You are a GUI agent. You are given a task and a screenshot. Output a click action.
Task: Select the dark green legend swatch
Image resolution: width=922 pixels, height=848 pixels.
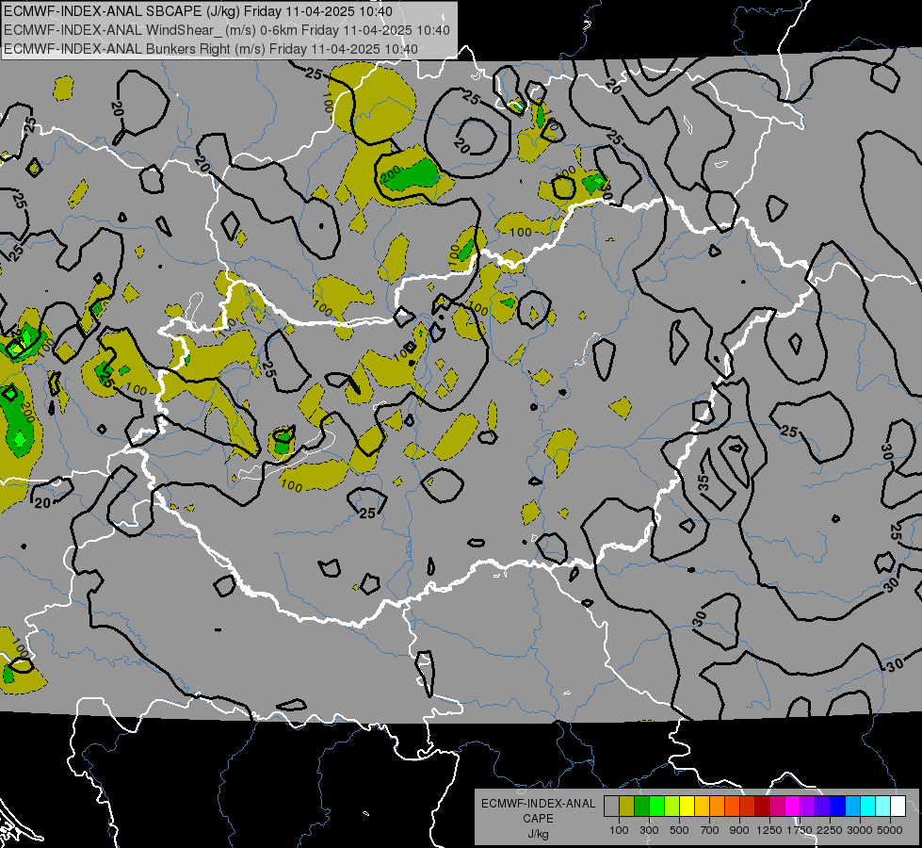(x=641, y=807)
